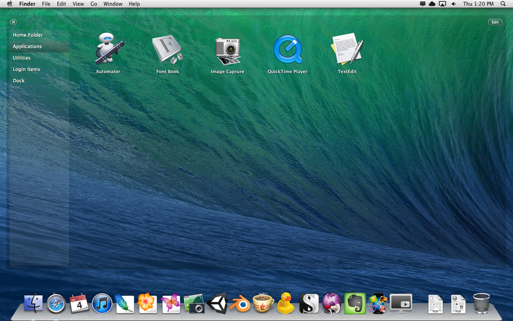Open the iPhone with app icons Dock item
The image size is (513, 321).
coord(378,304)
